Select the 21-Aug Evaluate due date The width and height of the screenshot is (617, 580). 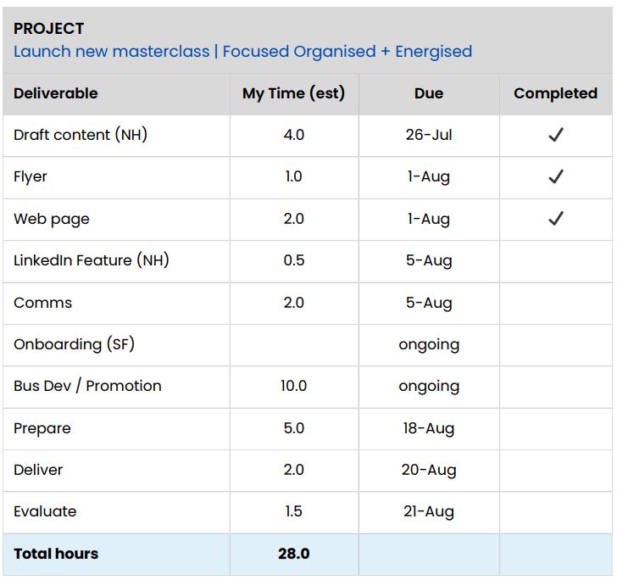[x=428, y=511]
